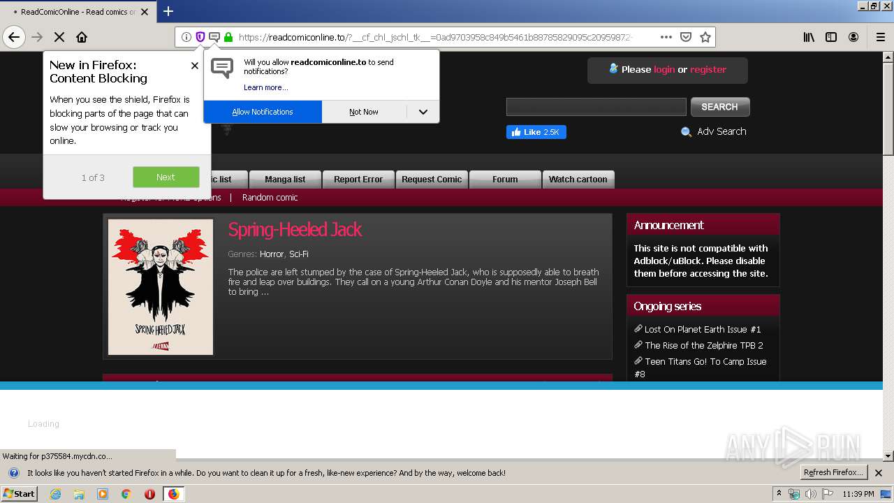Switch to Firefox taskbar button

(x=173, y=494)
